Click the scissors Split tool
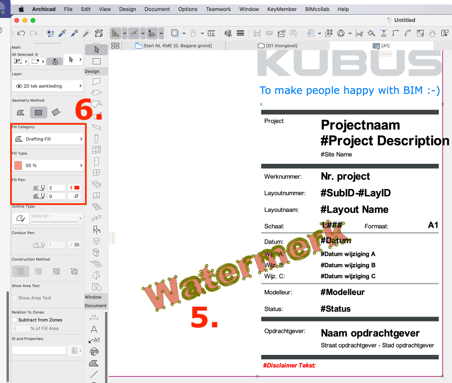452x383 pixels. pos(359,33)
